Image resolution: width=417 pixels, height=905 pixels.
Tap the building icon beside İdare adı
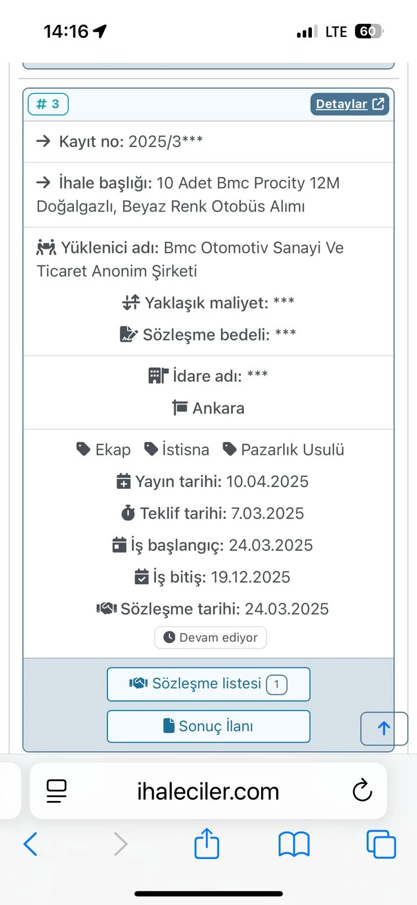point(158,376)
